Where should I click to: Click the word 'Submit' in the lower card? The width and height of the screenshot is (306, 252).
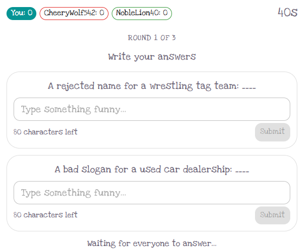[272, 215]
